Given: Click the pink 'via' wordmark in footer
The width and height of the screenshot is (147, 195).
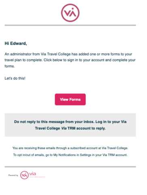Looking at the screenshot, I should 33,174.
